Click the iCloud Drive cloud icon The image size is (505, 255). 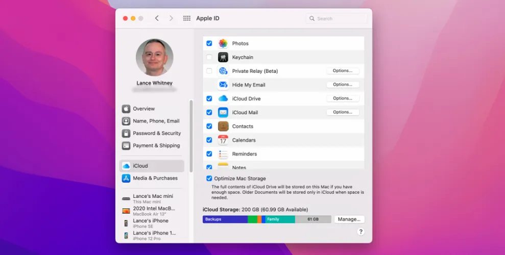click(x=223, y=98)
